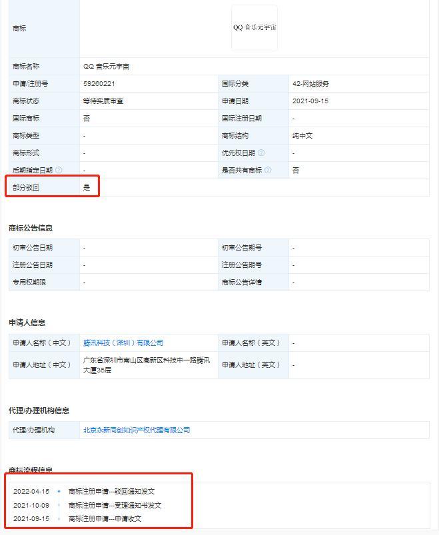Select the 申请人信息 section heading
The width and height of the screenshot is (439, 535).
click(x=27, y=322)
